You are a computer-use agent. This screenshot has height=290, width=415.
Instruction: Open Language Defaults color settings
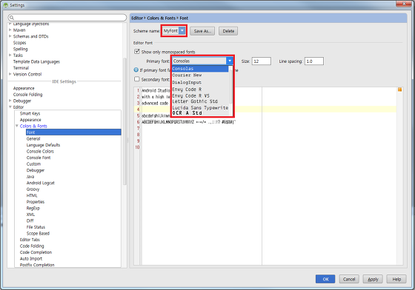pyautogui.click(x=43, y=145)
